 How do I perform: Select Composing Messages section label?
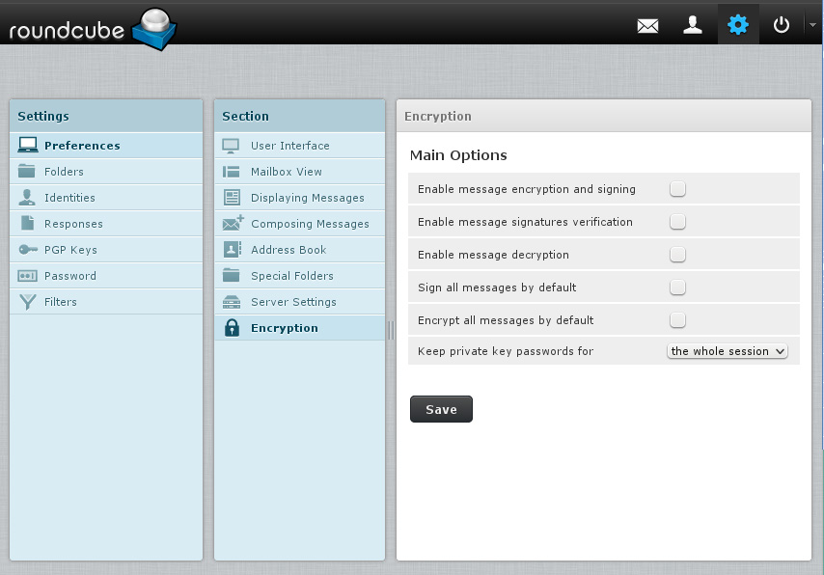310,224
